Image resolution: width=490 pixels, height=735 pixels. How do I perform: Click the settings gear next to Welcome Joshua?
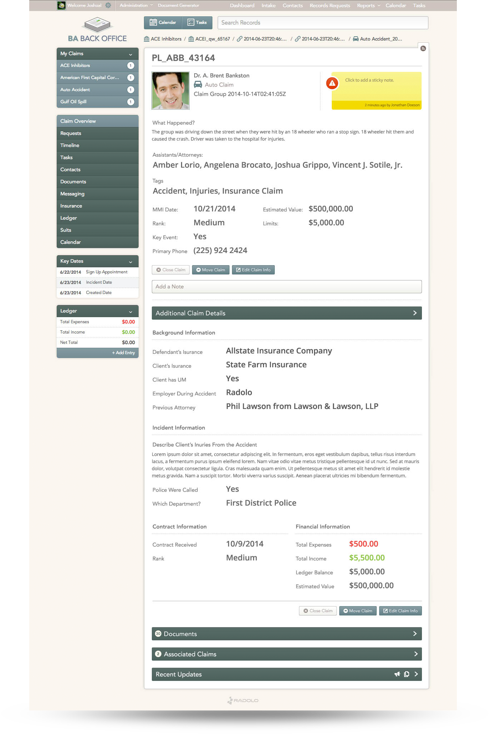(108, 5)
